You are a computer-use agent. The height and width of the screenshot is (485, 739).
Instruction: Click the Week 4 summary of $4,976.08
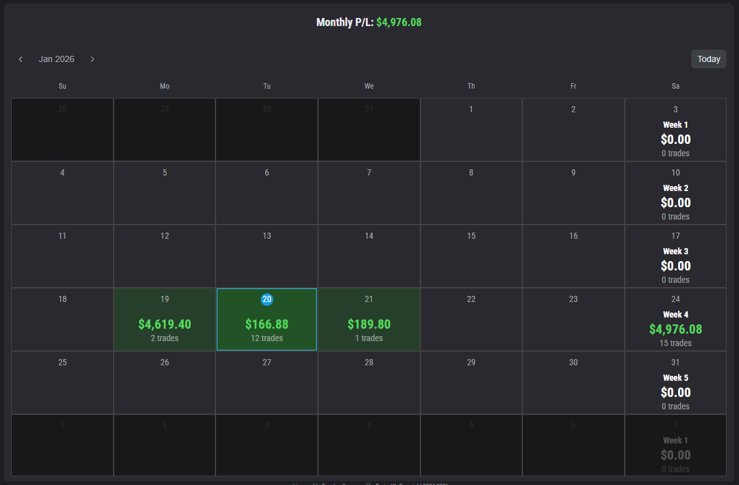675,328
